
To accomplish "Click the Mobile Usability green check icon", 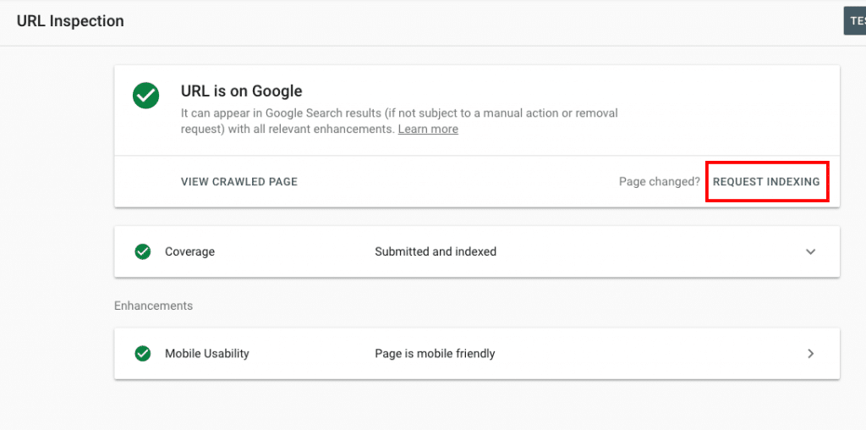I will (143, 354).
